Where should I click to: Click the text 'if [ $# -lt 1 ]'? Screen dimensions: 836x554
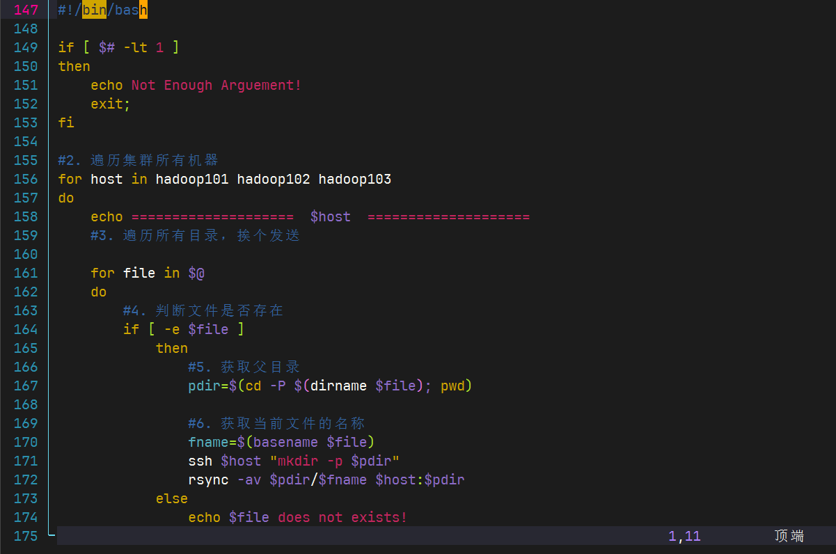click(119, 47)
